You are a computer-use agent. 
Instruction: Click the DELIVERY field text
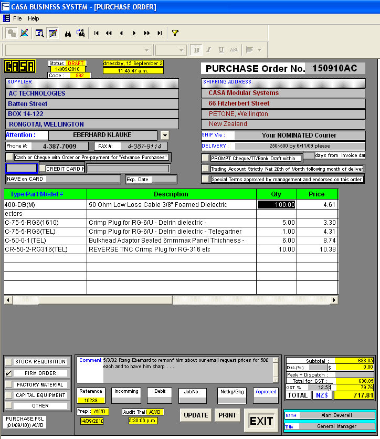[x=300, y=146]
